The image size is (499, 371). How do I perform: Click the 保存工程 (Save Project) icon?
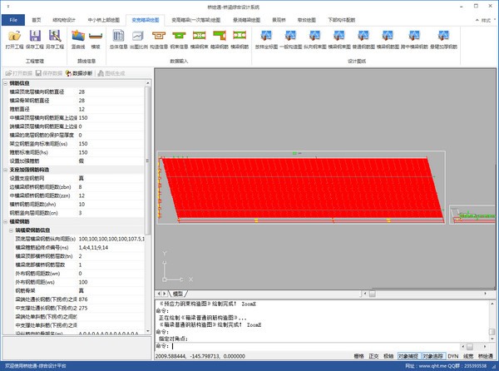tap(36, 37)
